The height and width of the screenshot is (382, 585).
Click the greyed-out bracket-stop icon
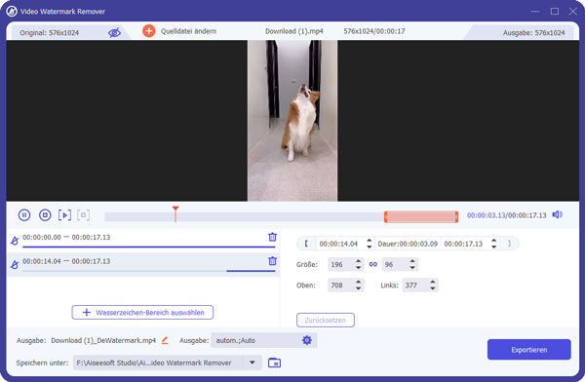[x=84, y=215]
